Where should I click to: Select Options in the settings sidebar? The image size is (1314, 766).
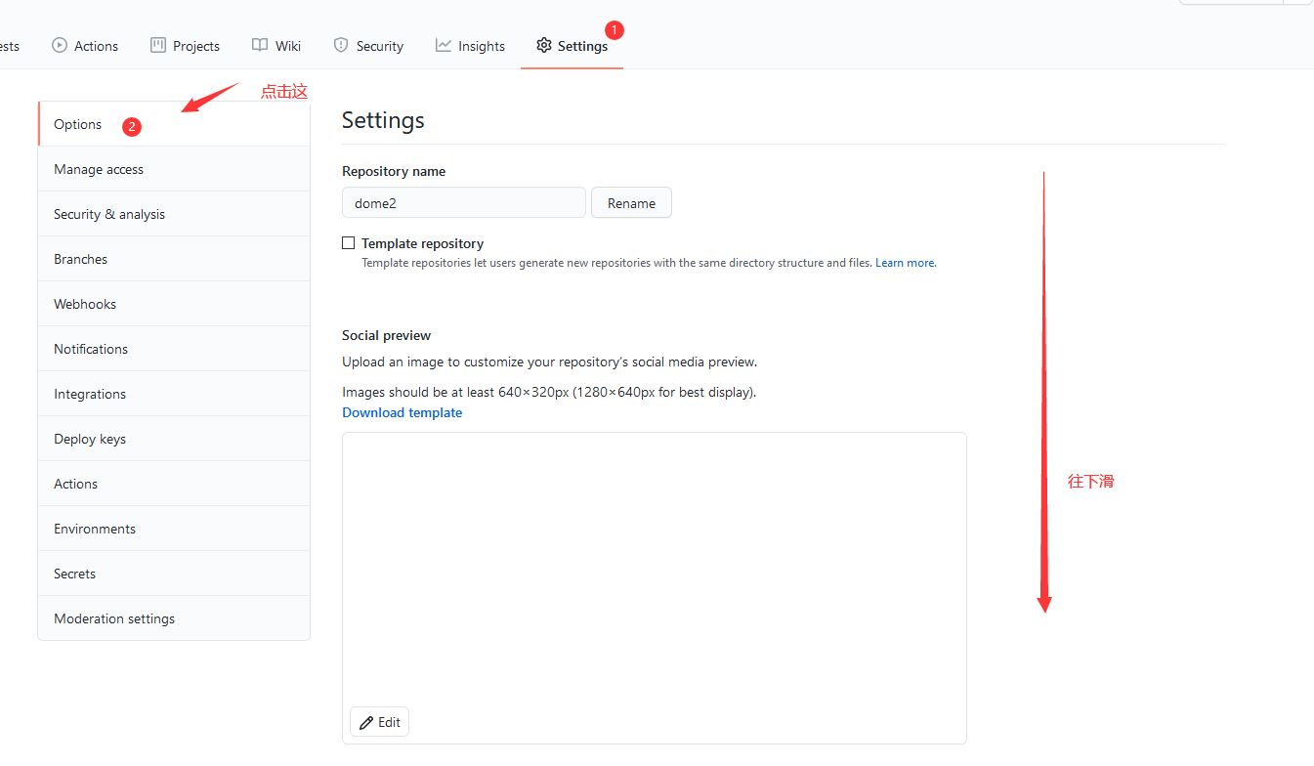pyautogui.click(x=174, y=124)
